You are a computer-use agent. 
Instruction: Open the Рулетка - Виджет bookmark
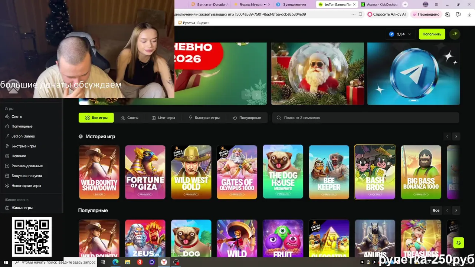click(193, 23)
